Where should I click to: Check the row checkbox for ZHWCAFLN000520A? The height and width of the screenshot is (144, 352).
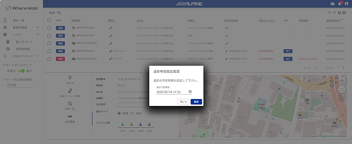(x=49, y=43)
